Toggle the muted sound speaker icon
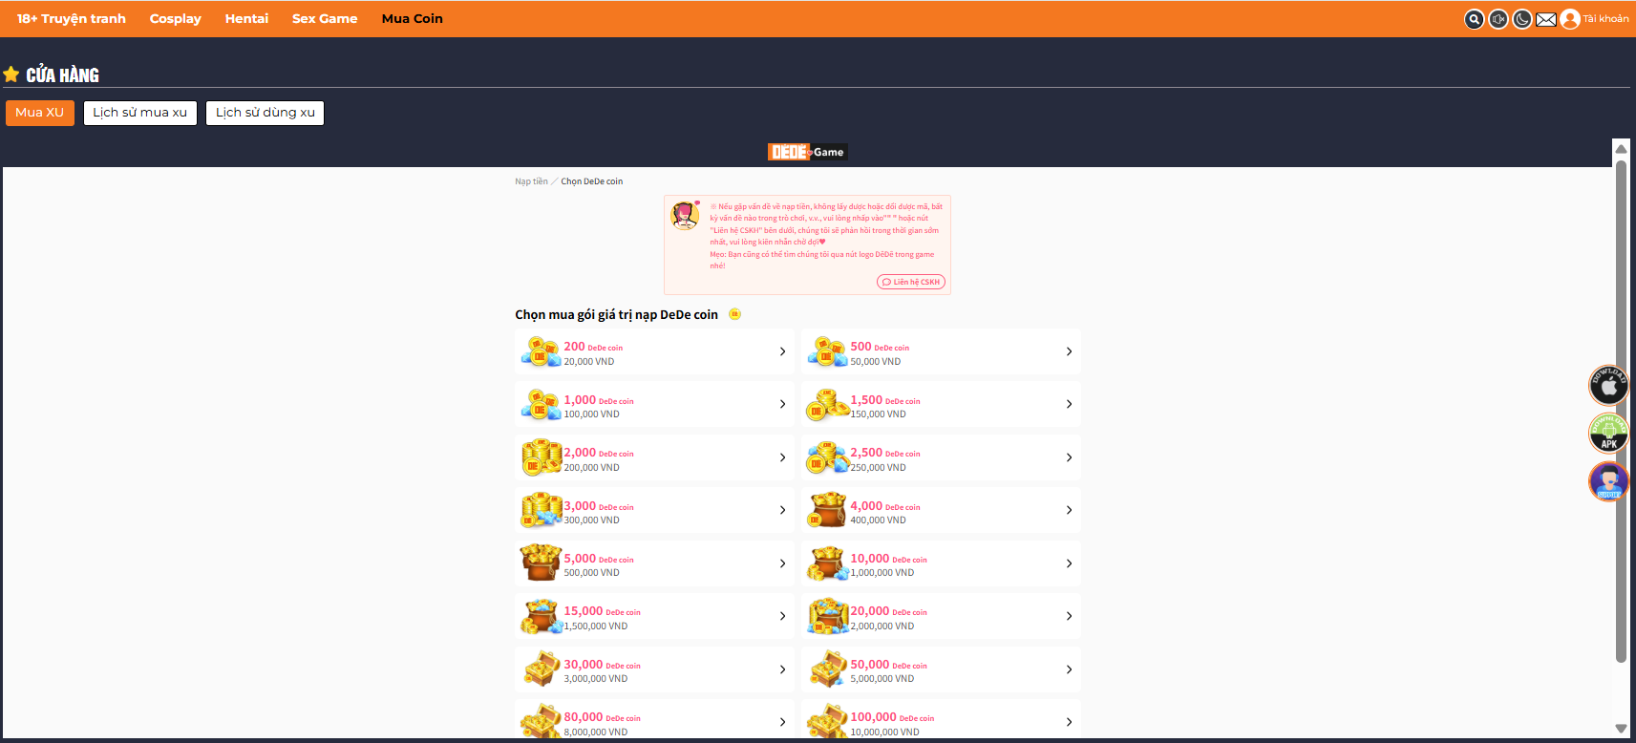The width and height of the screenshot is (1636, 743). click(x=1498, y=19)
